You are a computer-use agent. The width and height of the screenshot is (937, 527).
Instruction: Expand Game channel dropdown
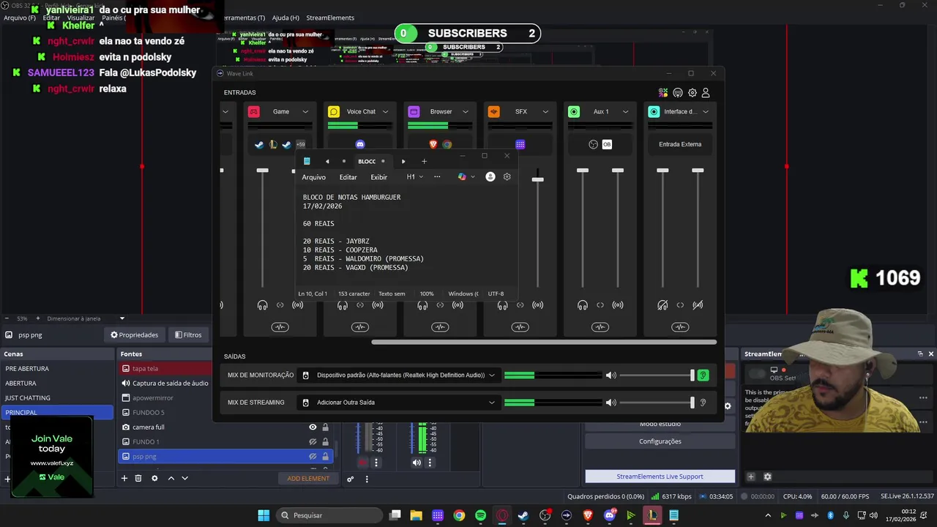tap(305, 112)
